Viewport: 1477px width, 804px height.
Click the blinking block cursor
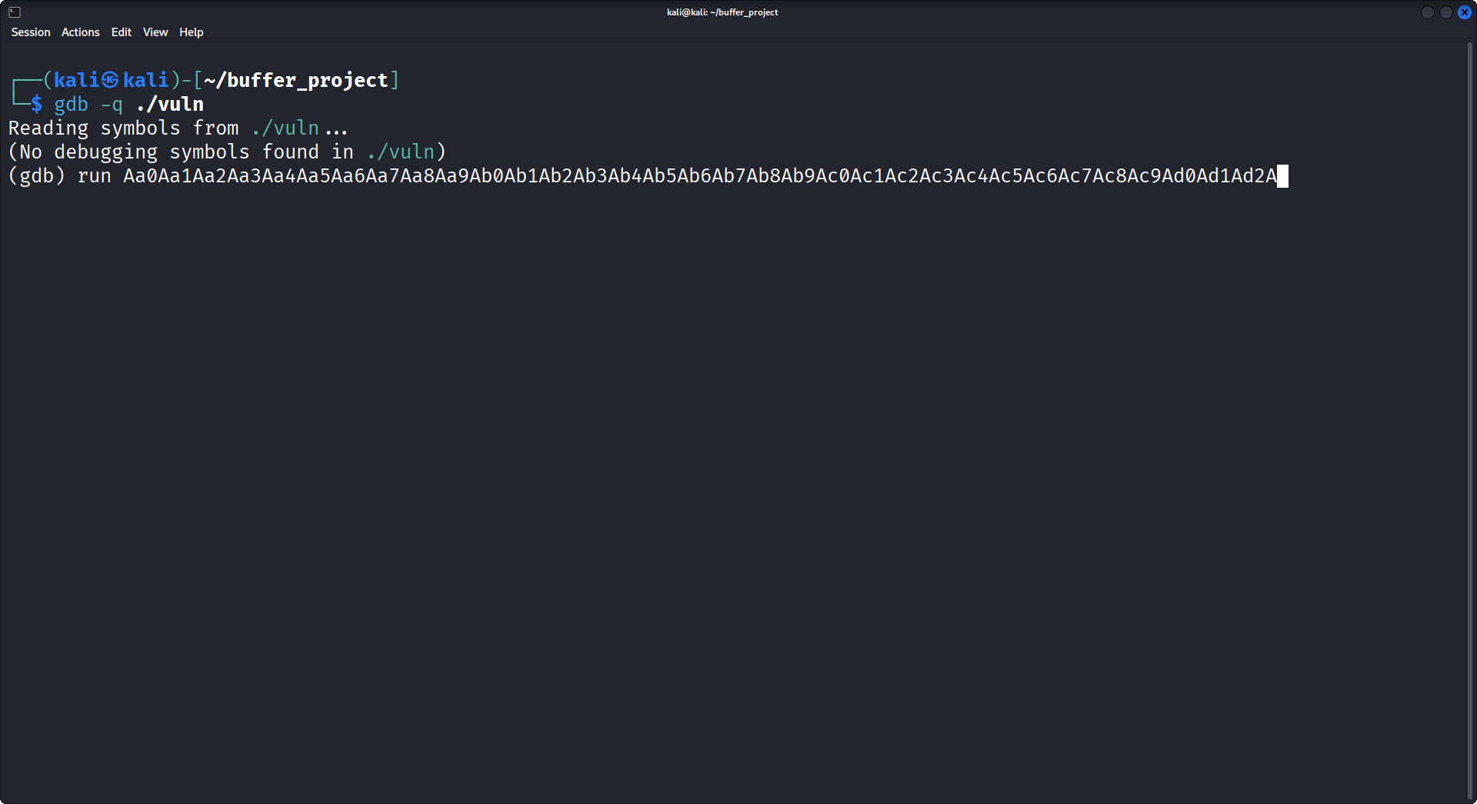click(x=1282, y=177)
